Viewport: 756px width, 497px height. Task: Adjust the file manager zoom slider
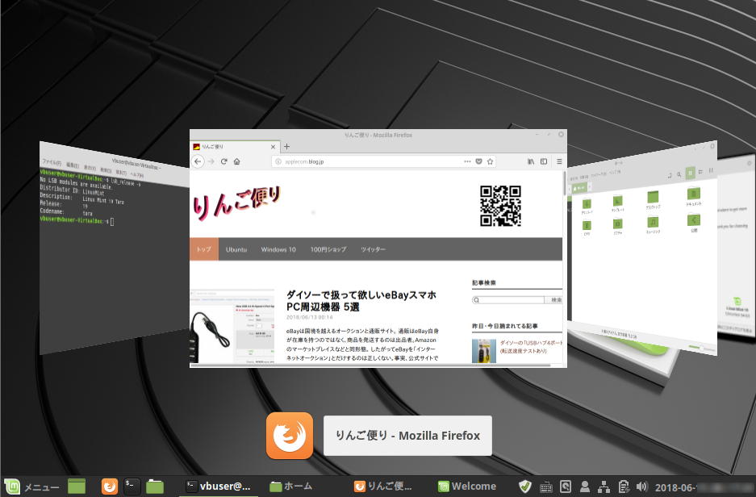(x=700, y=348)
